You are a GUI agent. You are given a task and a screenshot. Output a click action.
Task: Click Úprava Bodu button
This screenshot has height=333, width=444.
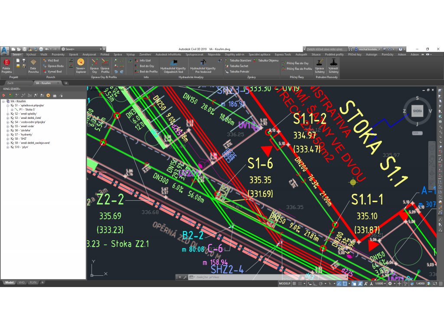click(x=53, y=66)
